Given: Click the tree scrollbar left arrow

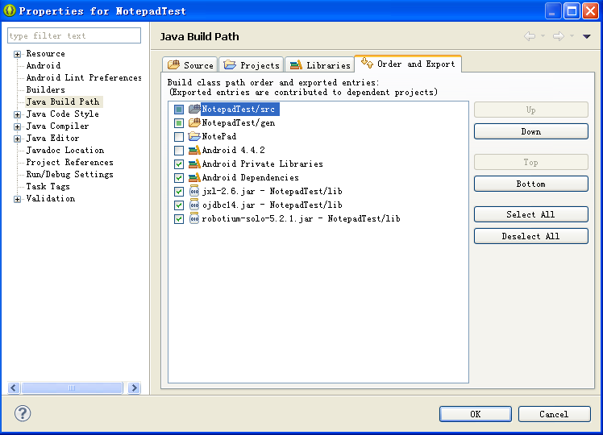Looking at the screenshot, I should coord(14,387).
